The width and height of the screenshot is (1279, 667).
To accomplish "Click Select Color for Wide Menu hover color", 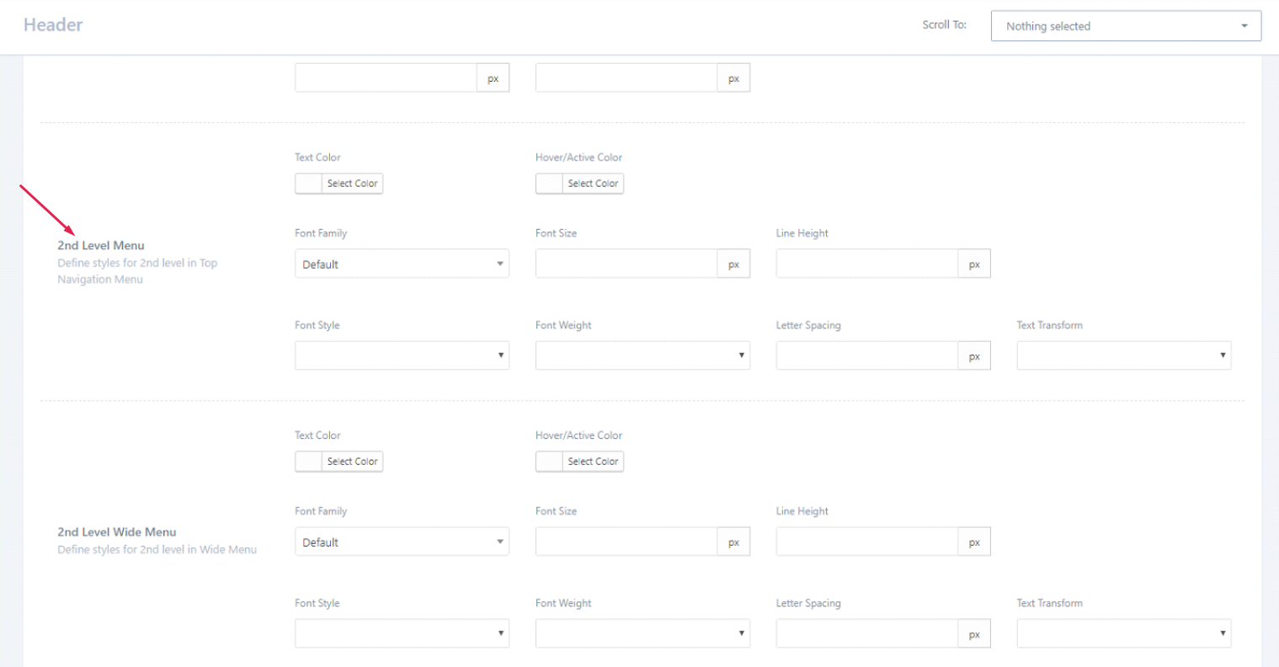I will click(x=593, y=462).
